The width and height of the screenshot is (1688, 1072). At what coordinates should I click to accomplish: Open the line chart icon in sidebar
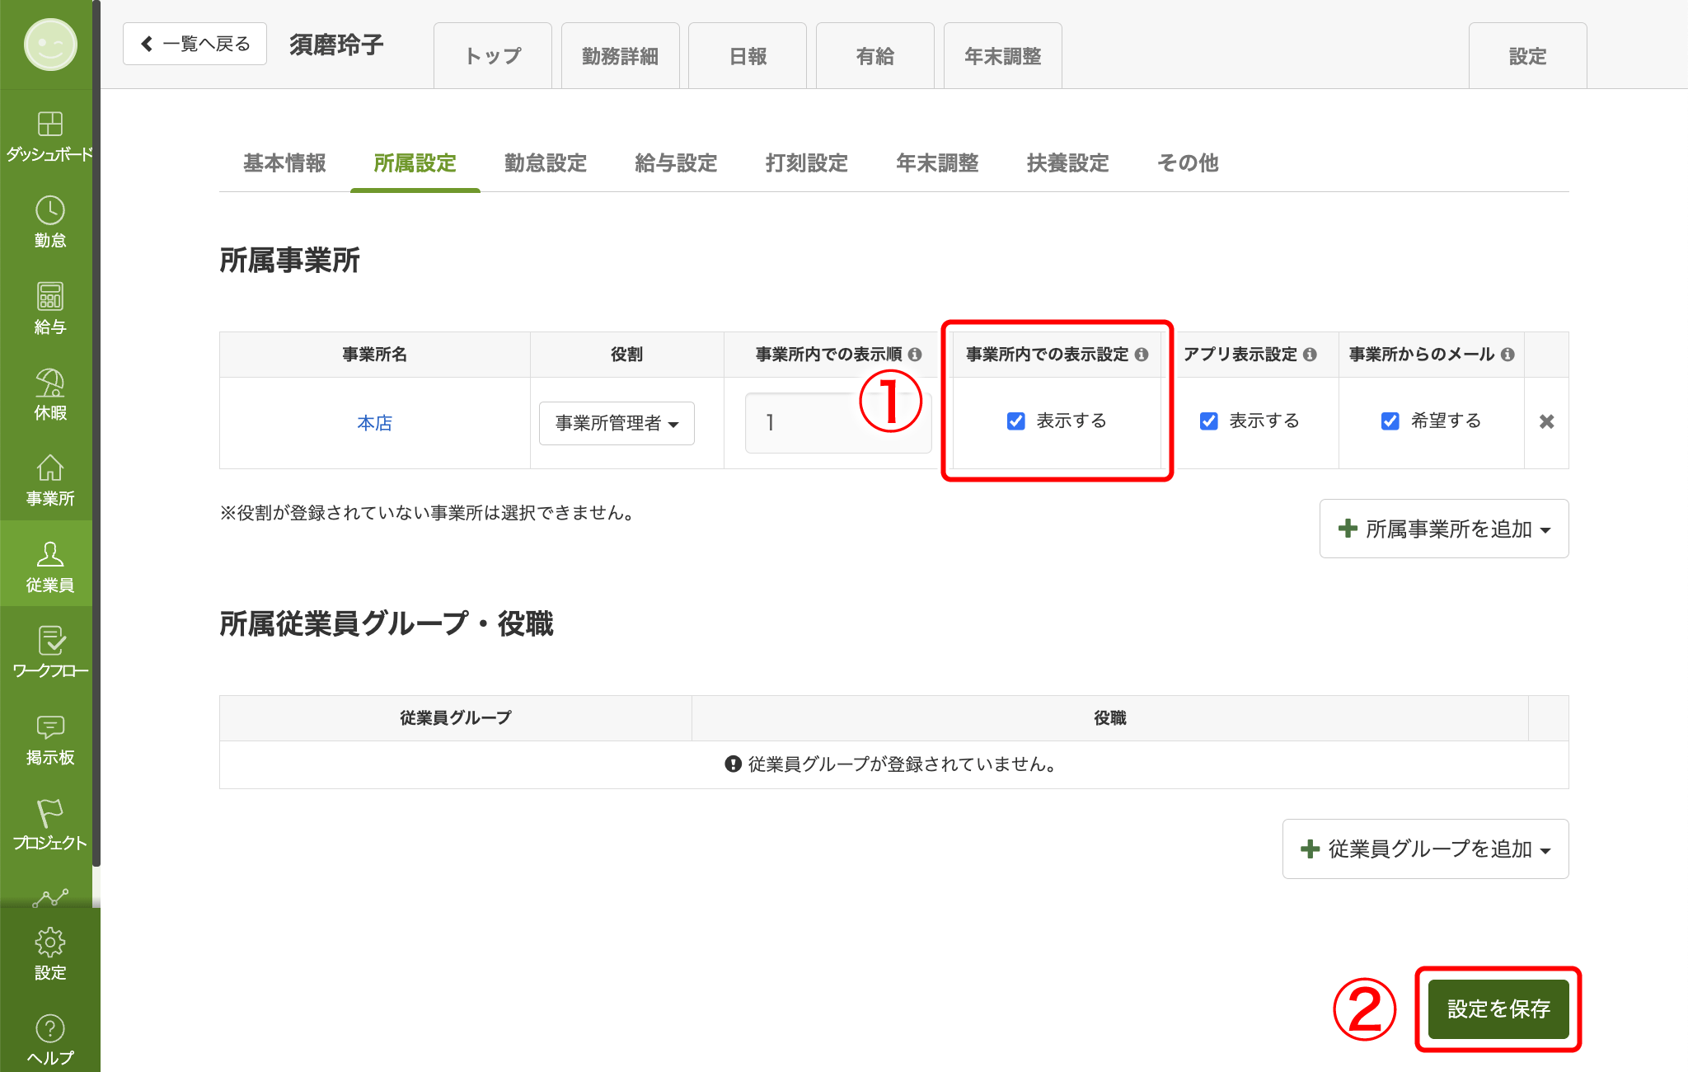click(x=49, y=897)
